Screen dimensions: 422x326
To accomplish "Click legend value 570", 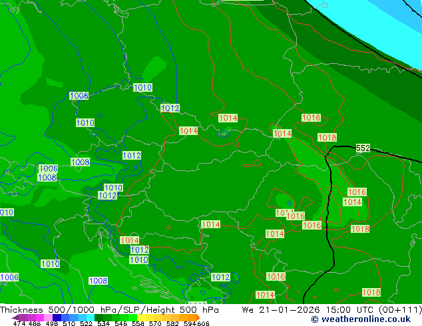I will [x=155, y=323].
